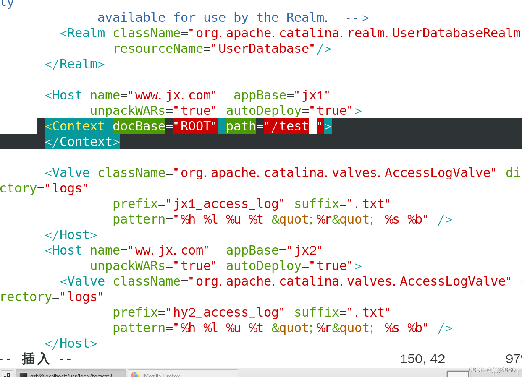Screen dimensions: 522x377
Task: Switch to the Mozilla Firefox taskbar window
Action: point(183,374)
